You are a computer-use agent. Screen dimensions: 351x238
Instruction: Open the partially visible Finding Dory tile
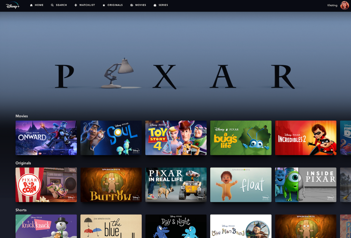coord(345,138)
